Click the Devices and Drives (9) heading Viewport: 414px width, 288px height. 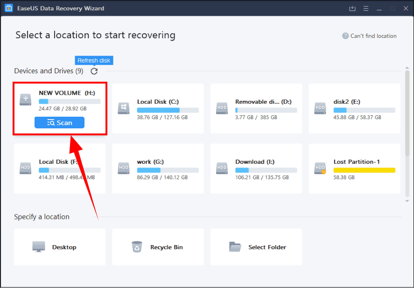[x=49, y=71]
